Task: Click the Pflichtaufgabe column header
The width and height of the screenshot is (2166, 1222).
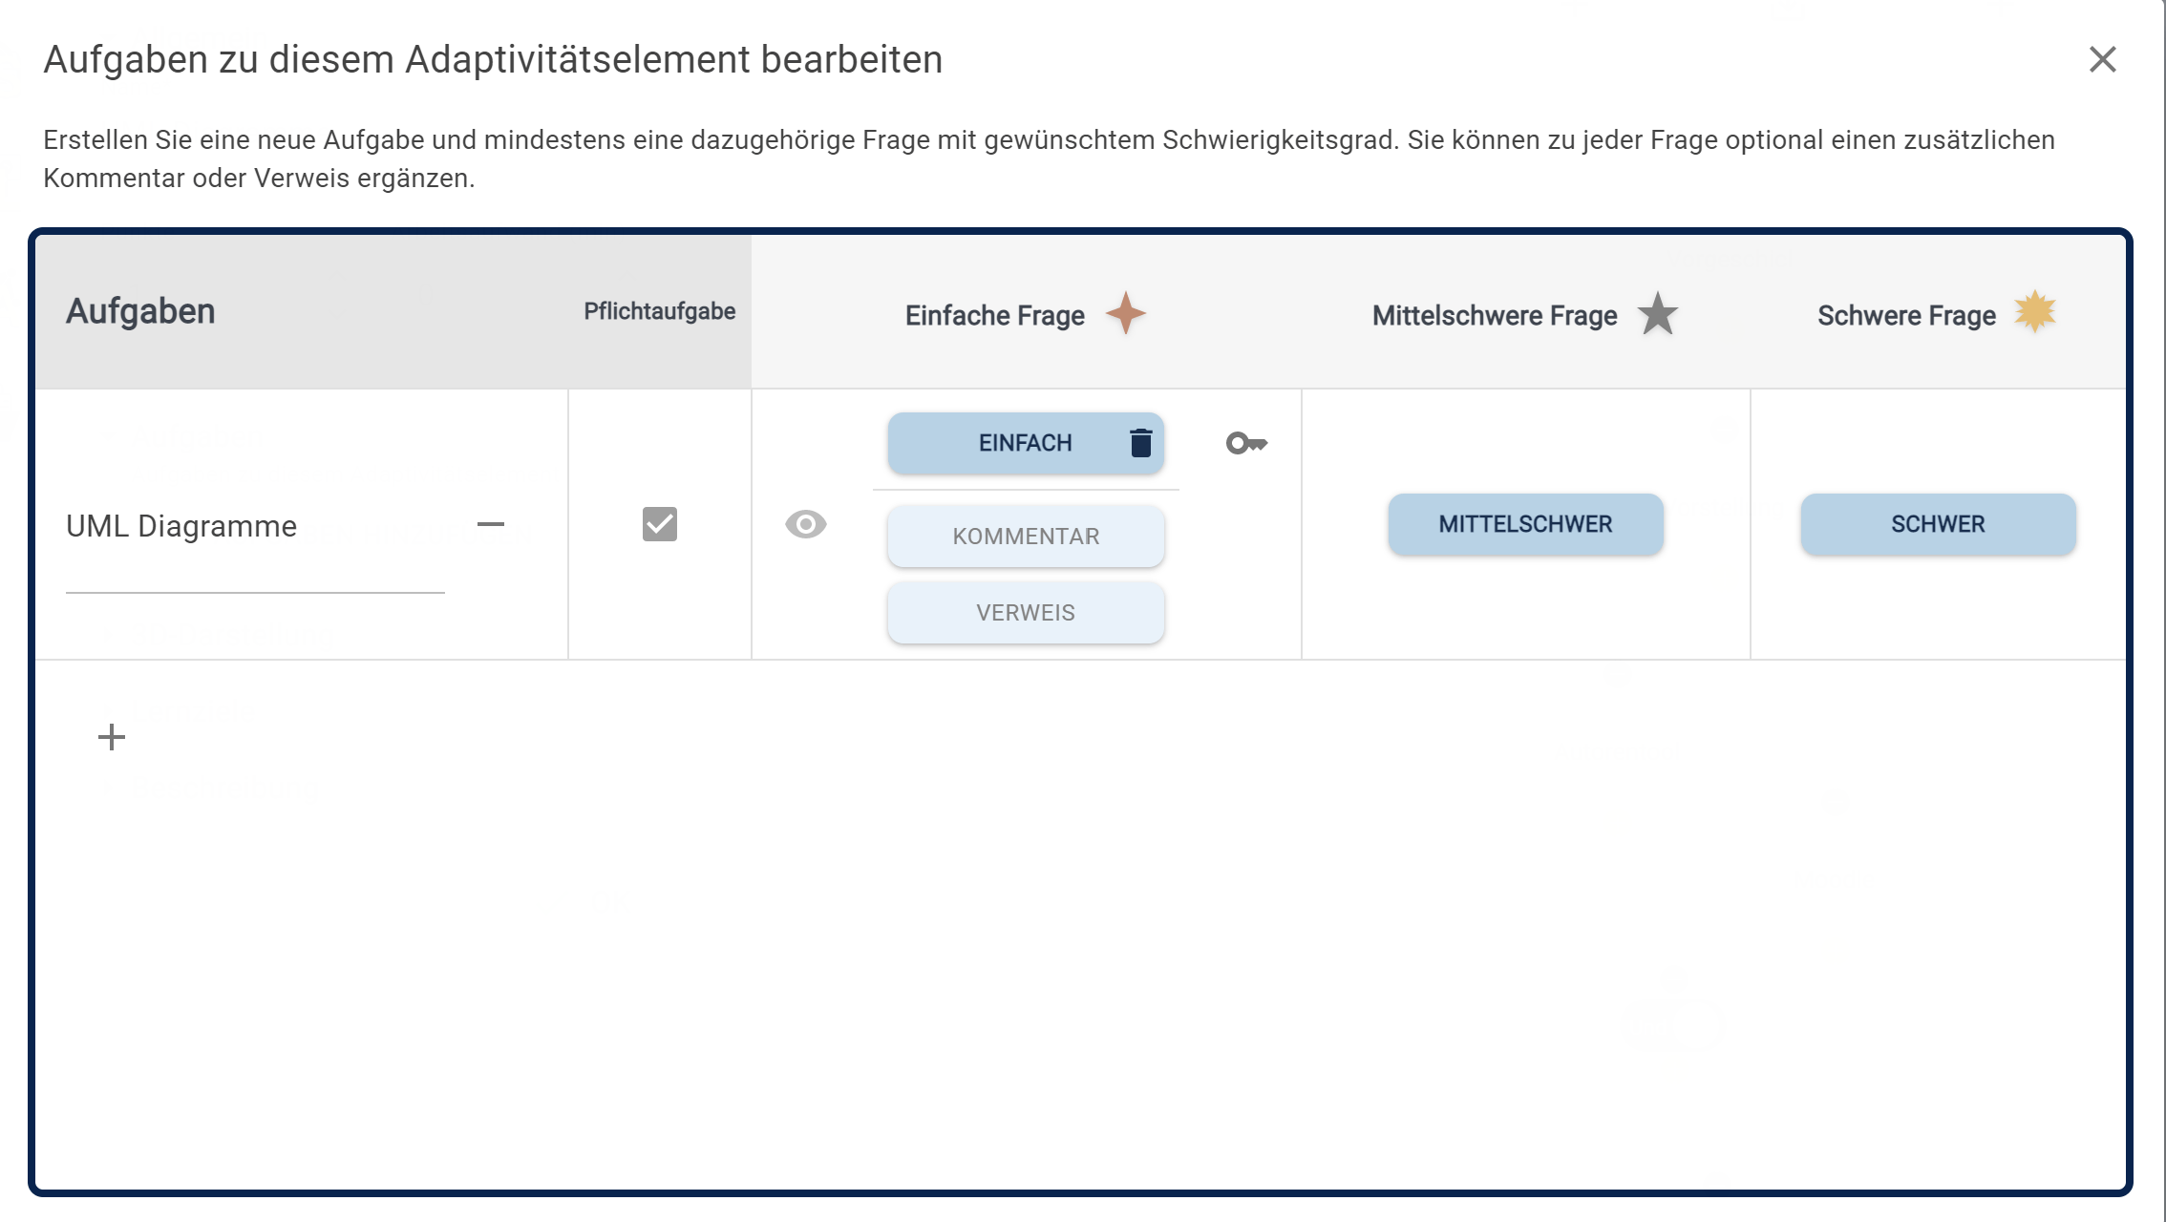Action: 659,311
